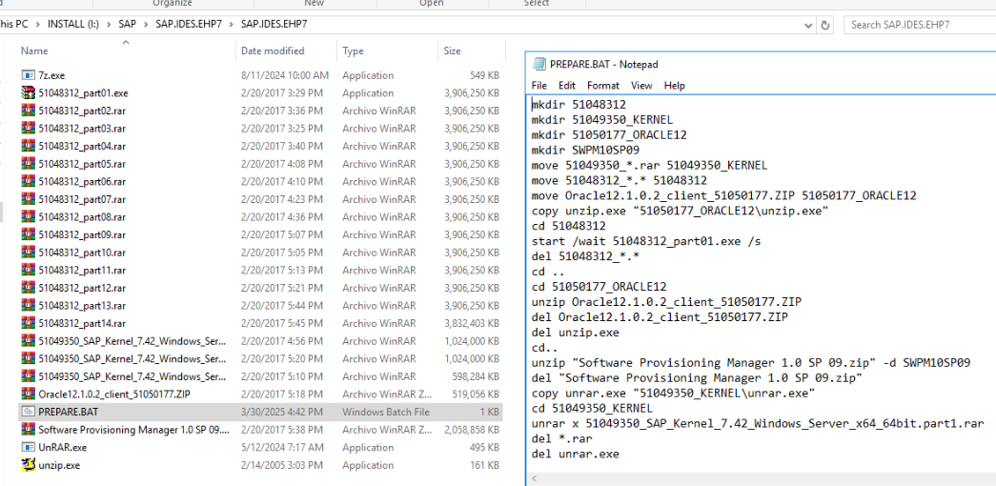Click the Software Provisioning Manager zip icon
This screenshot has height=486, width=996.
pyautogui.click(x=28, y=430)
